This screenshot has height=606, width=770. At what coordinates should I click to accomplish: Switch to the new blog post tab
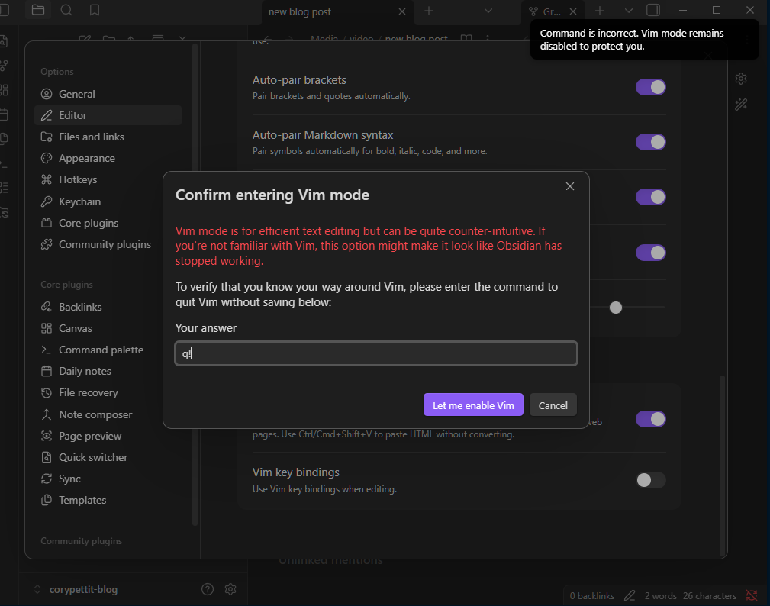[x=338, y=11]
